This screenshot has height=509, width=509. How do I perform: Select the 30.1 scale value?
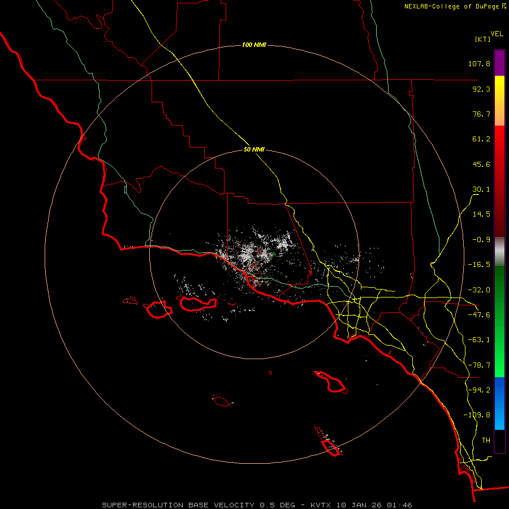(x=481, y=189)
